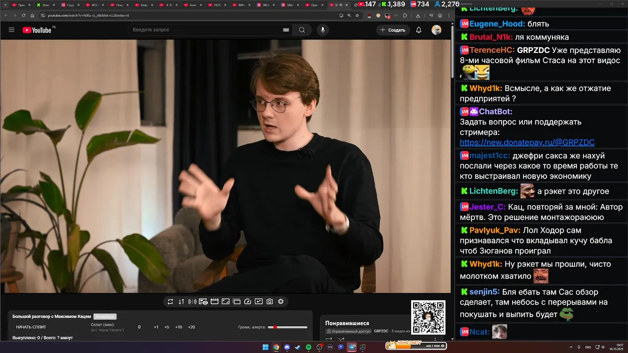Click the video filters sparkle icon
The image size is (628, 353).
(x=259, y=302)
